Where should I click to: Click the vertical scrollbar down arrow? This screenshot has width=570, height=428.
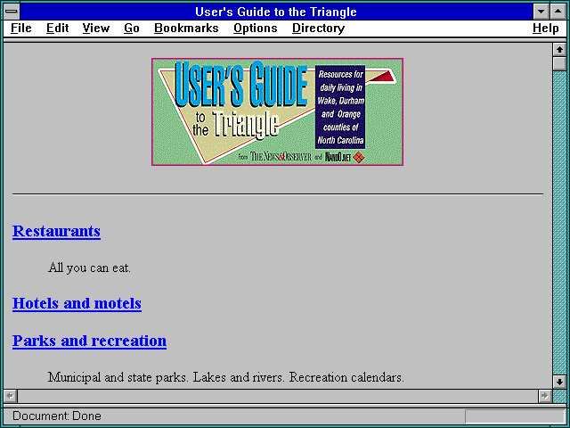tap(559, 382)
